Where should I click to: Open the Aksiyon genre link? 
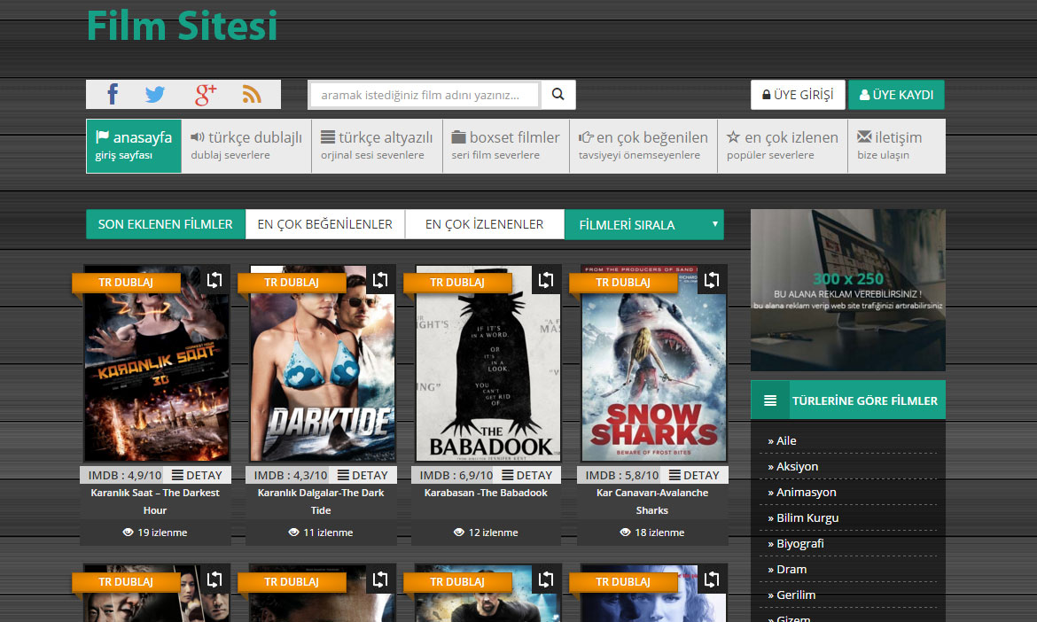click(x=797, y=467)
